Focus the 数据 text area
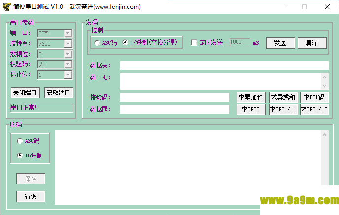 pos(221,81)
